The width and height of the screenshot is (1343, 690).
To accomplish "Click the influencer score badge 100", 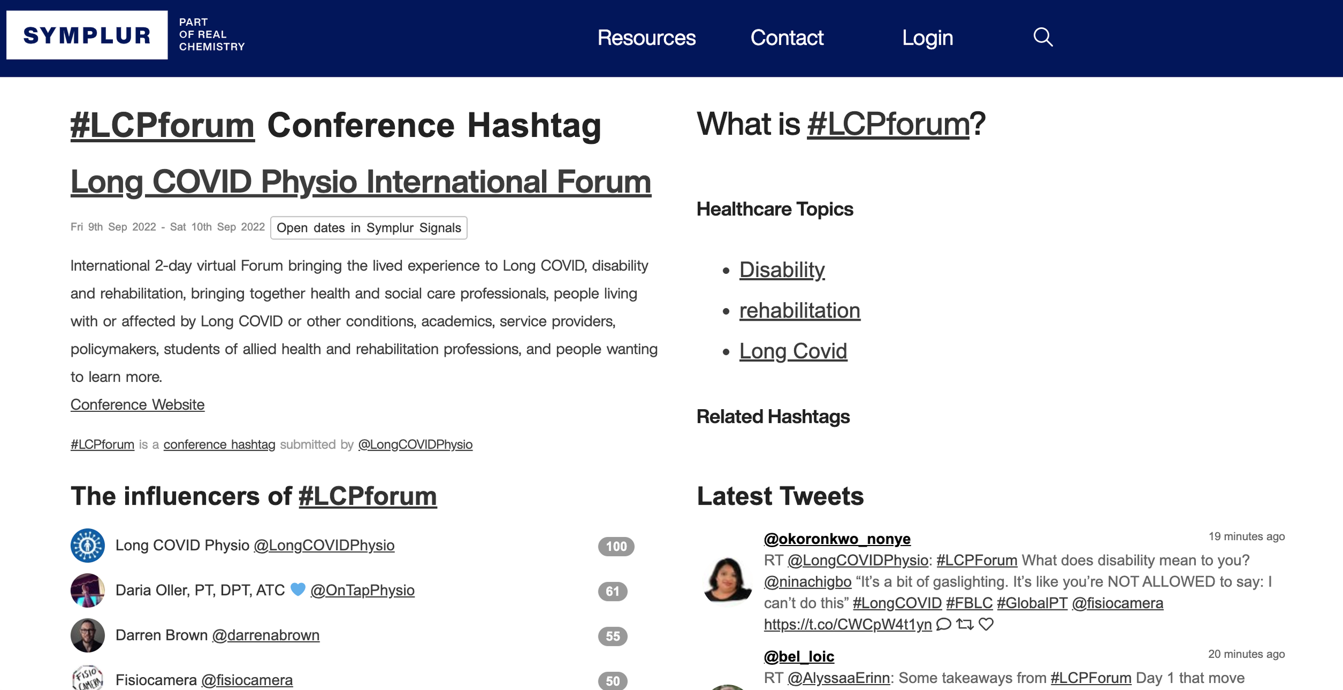I will (615, 546).
